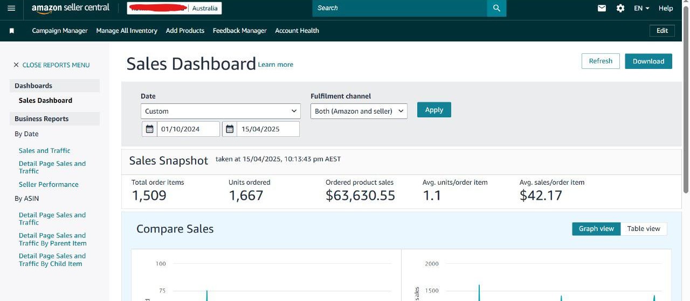Open the hamburger main menu
The width and height of the screenshot is (690, 301).
(11, 8)
